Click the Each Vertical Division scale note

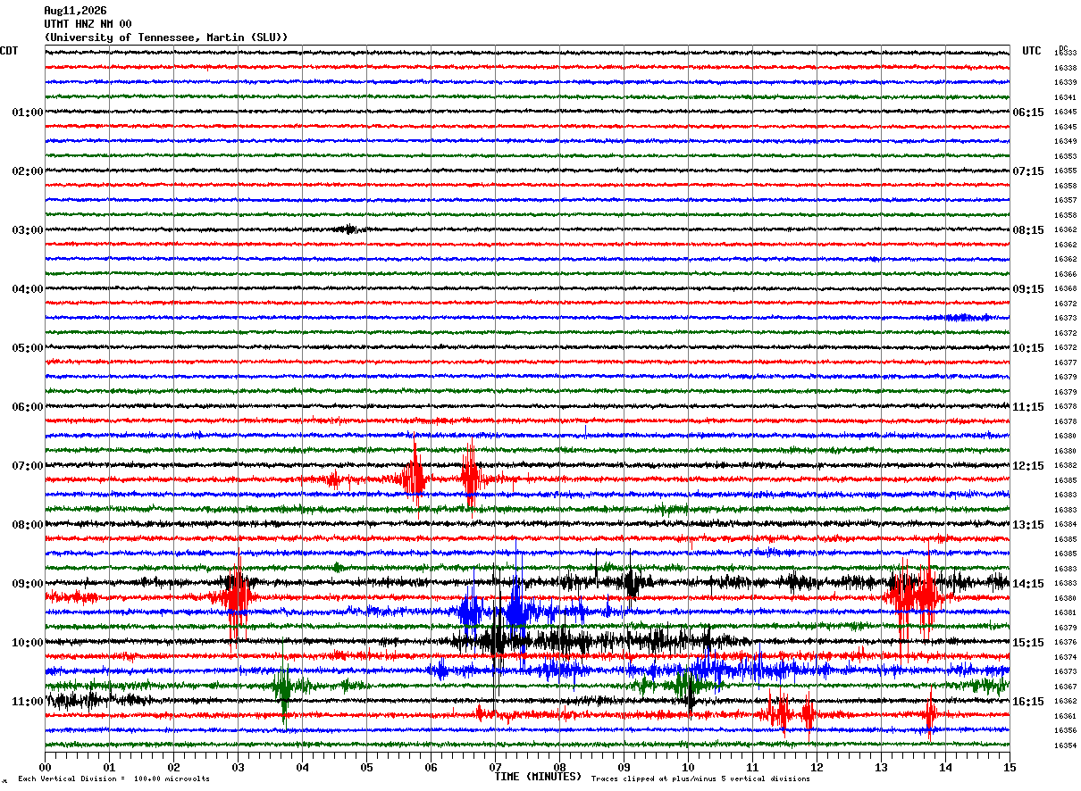(113, 779)
